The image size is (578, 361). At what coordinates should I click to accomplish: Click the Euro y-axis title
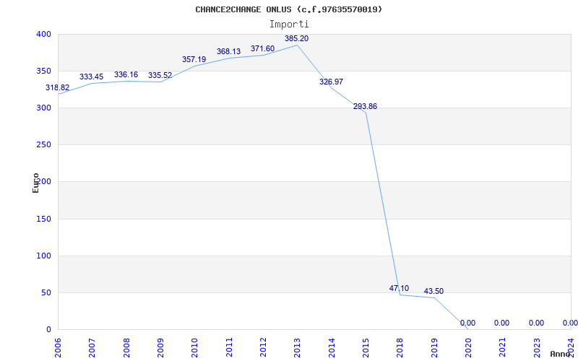(35, 183)
